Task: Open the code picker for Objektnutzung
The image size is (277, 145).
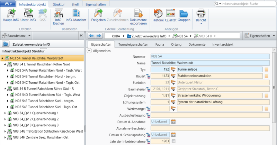Action: [x=173, y=96]
